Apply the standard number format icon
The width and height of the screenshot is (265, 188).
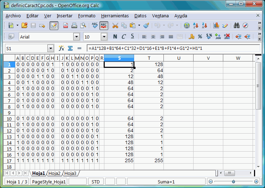(209, 36)
